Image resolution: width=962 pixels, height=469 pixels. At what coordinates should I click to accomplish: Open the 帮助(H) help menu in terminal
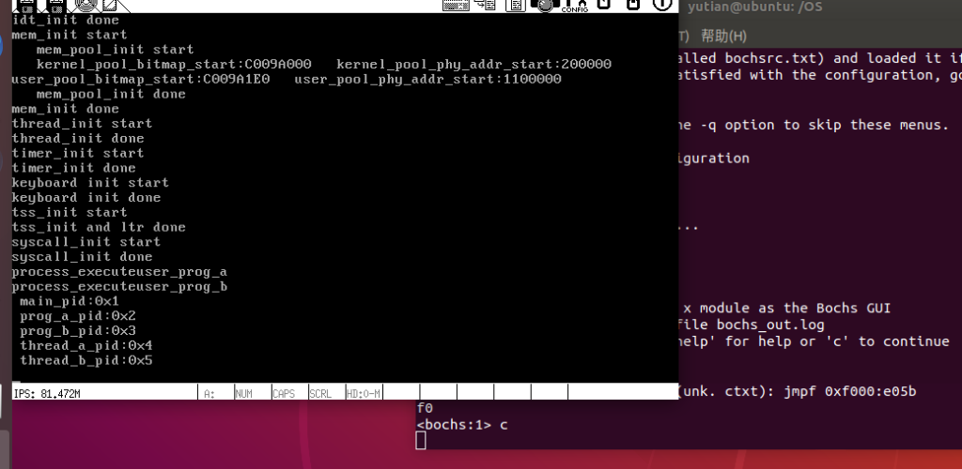[723, 36]
